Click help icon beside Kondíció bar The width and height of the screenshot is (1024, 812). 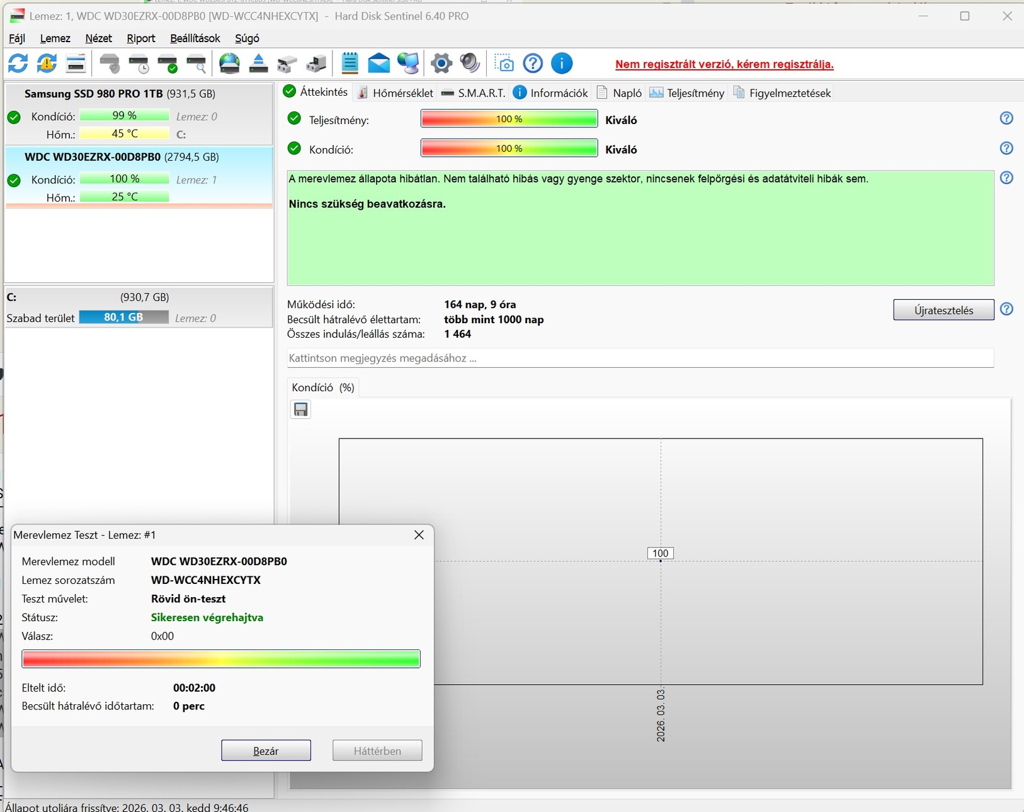click(1007, 149)
